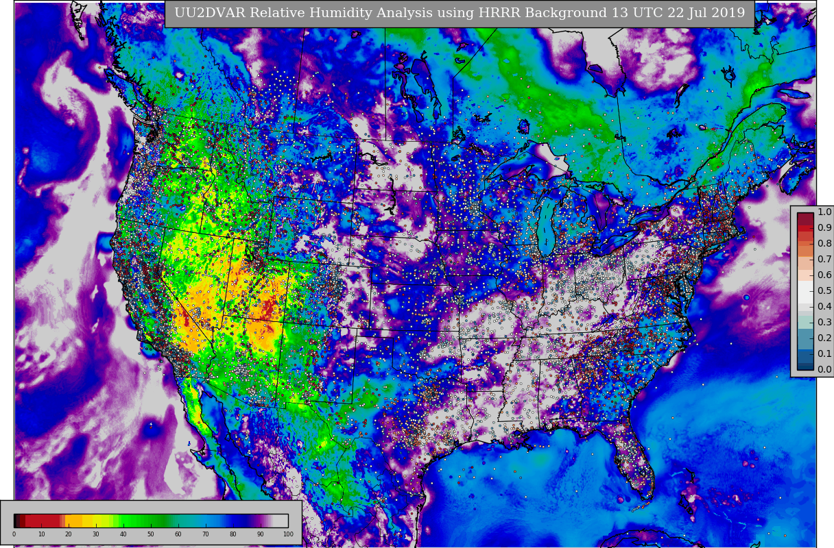This screenshot has width=834, height=548.
Task: Click the "50" tick label on the humidity colorbar
Action: coord(151,534)
